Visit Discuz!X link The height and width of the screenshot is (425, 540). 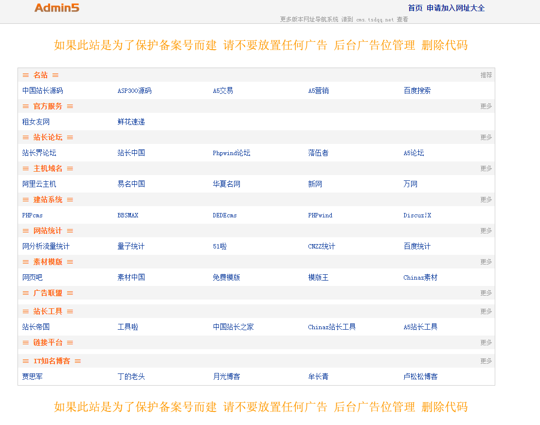tap(417, 215)
